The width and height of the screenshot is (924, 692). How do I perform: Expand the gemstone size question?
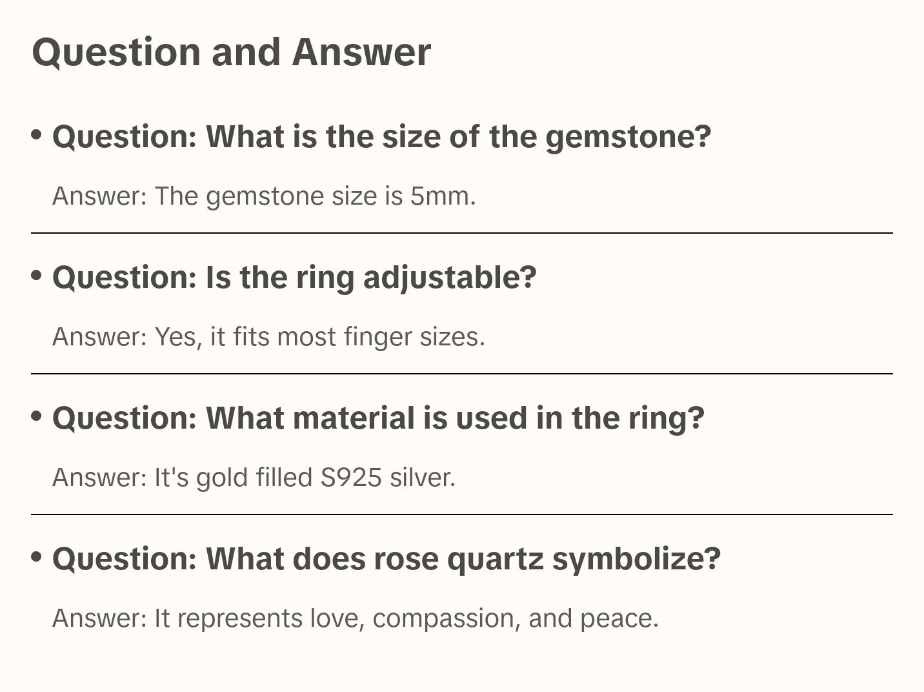pyautogui.click(x=381, y=137)
